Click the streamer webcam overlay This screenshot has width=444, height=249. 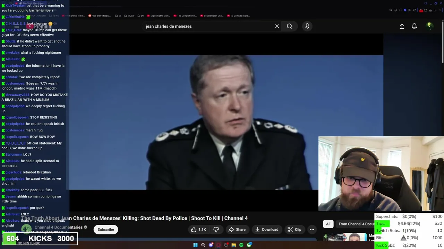[381, 174]
